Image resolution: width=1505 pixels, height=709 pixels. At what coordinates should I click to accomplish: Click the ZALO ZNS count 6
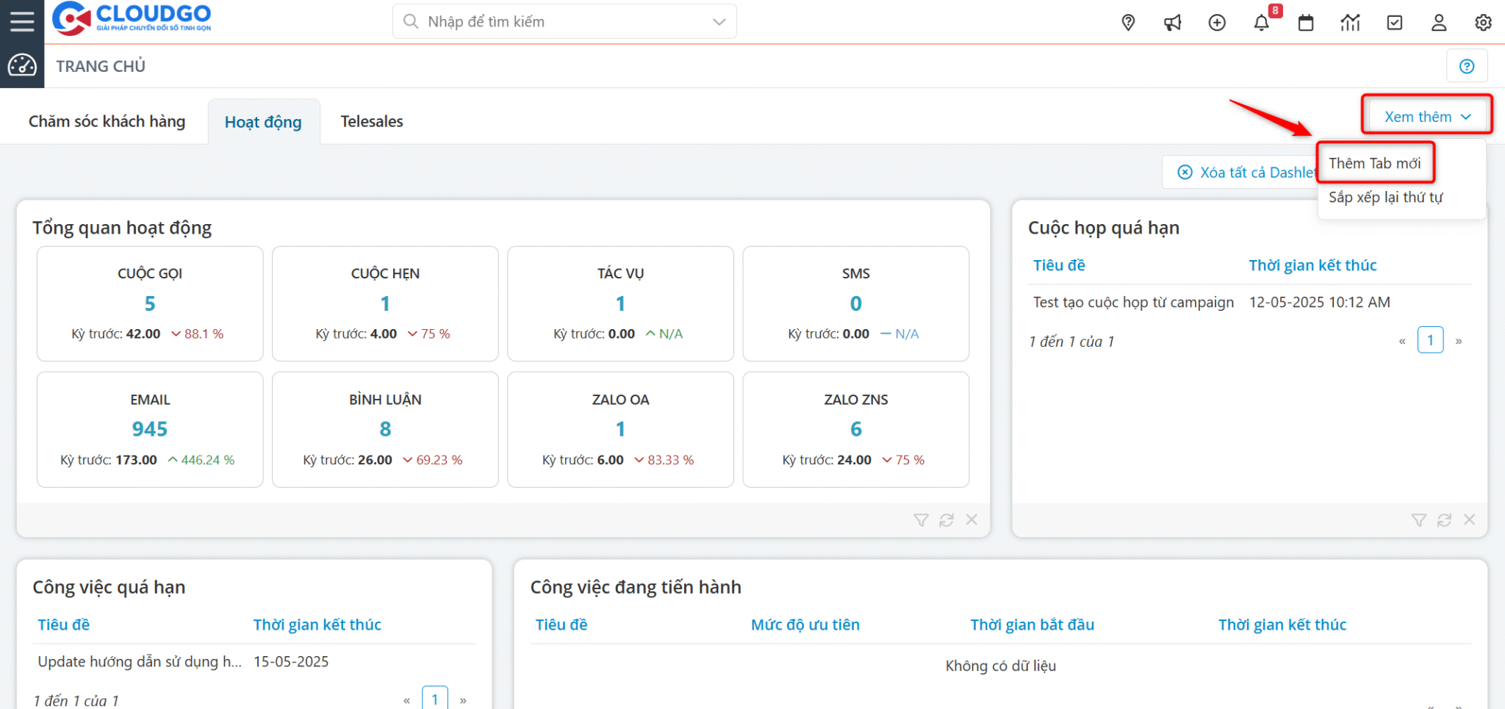click(856, 429)
